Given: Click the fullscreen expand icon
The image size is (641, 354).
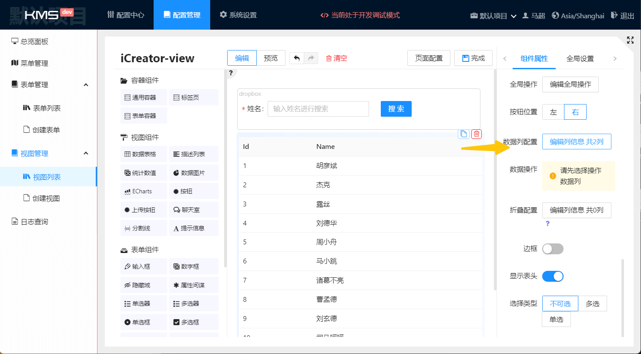Looking at the screenshot, I should tap(630, 40).
